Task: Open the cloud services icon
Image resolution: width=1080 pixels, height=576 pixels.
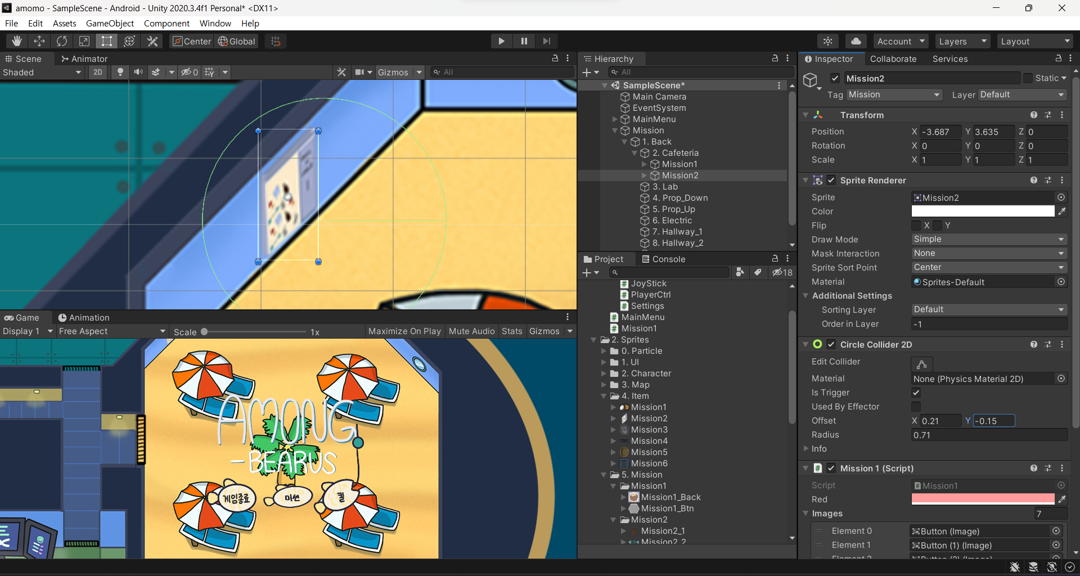Action: (x=856, y=41)
